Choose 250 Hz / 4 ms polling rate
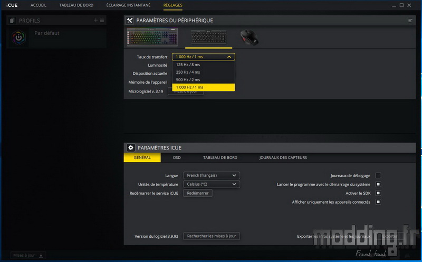This screenshot has width=422, height=262. pyautogui.click(x=204, y=72)
